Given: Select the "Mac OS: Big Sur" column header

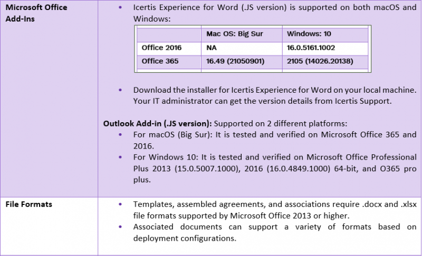Looking at the screenshot, I should [x=234, y=34].
